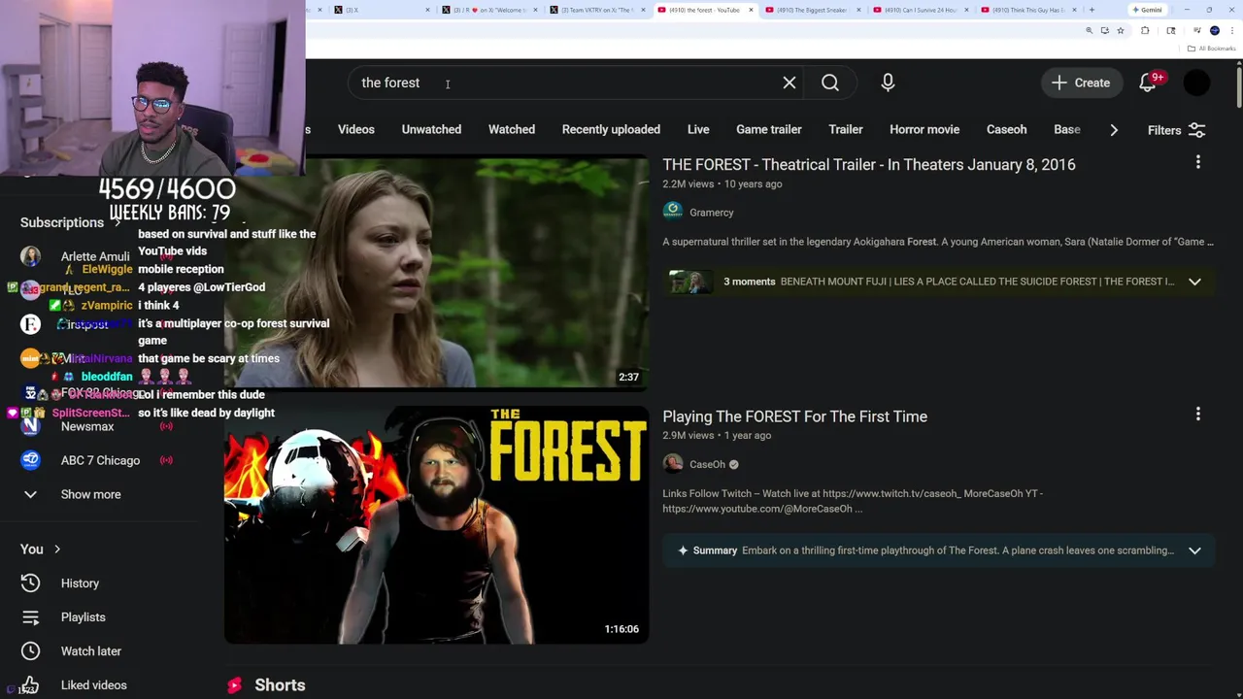Select the Game trailer chip
Image resolution: width=1243 pixels, height=699 pixels.
[769, 129]
